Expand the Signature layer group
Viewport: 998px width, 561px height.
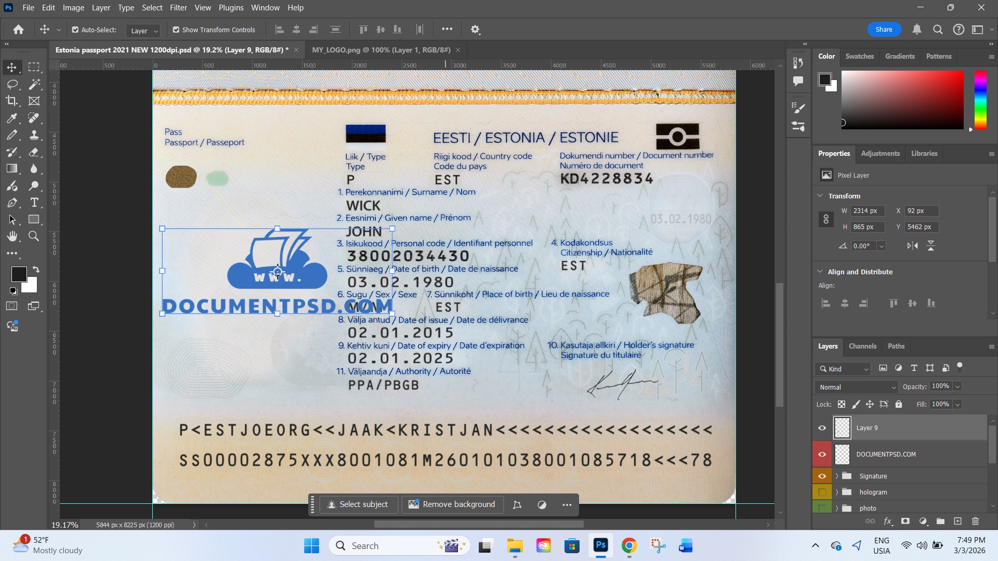837,476
